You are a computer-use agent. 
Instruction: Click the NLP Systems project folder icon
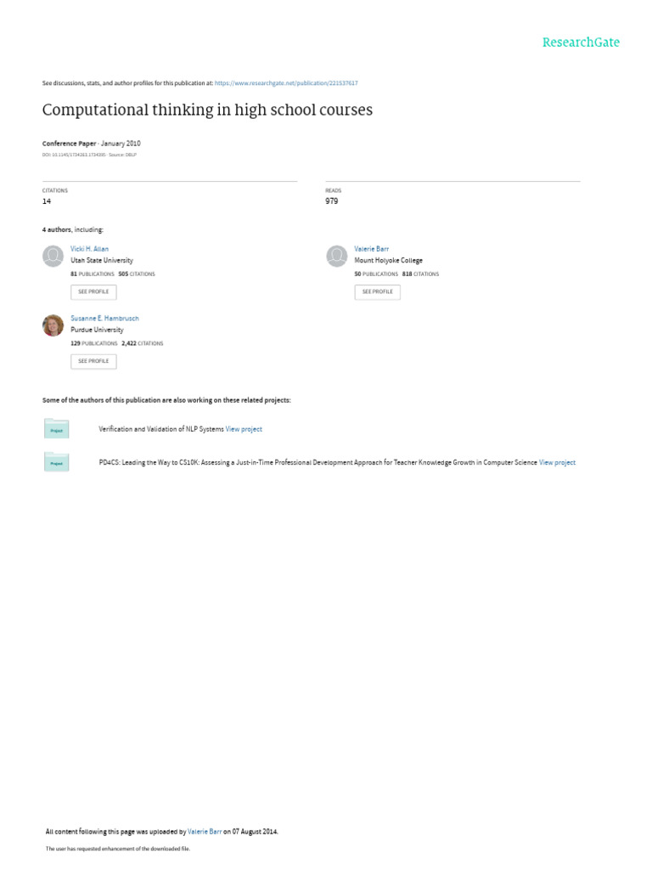56,429
